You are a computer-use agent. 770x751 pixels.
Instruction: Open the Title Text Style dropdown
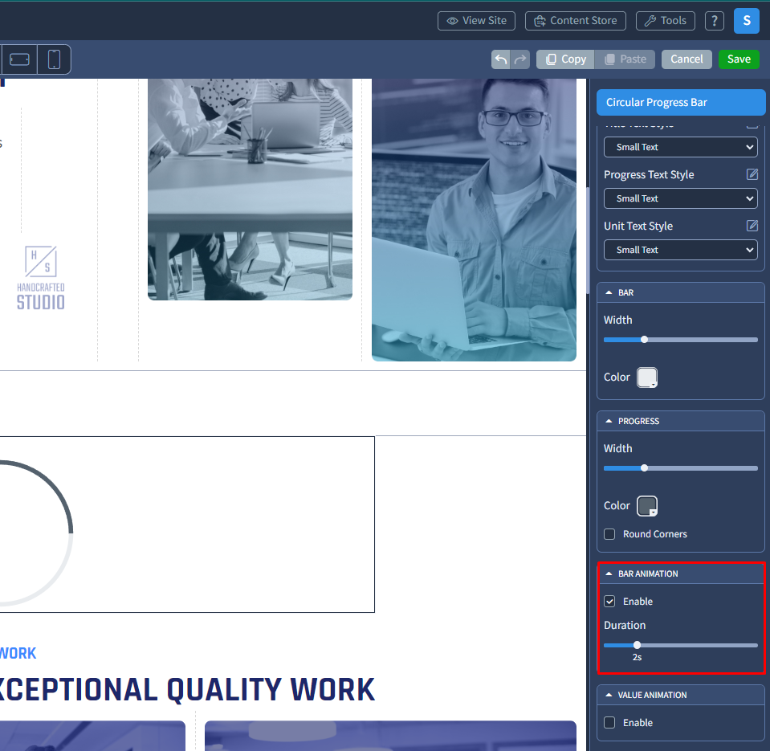(680, 147)
